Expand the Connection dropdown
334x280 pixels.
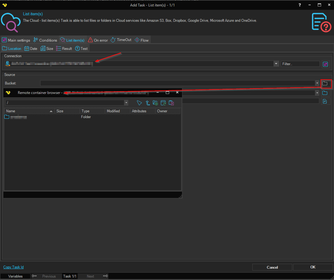point(276,64)
